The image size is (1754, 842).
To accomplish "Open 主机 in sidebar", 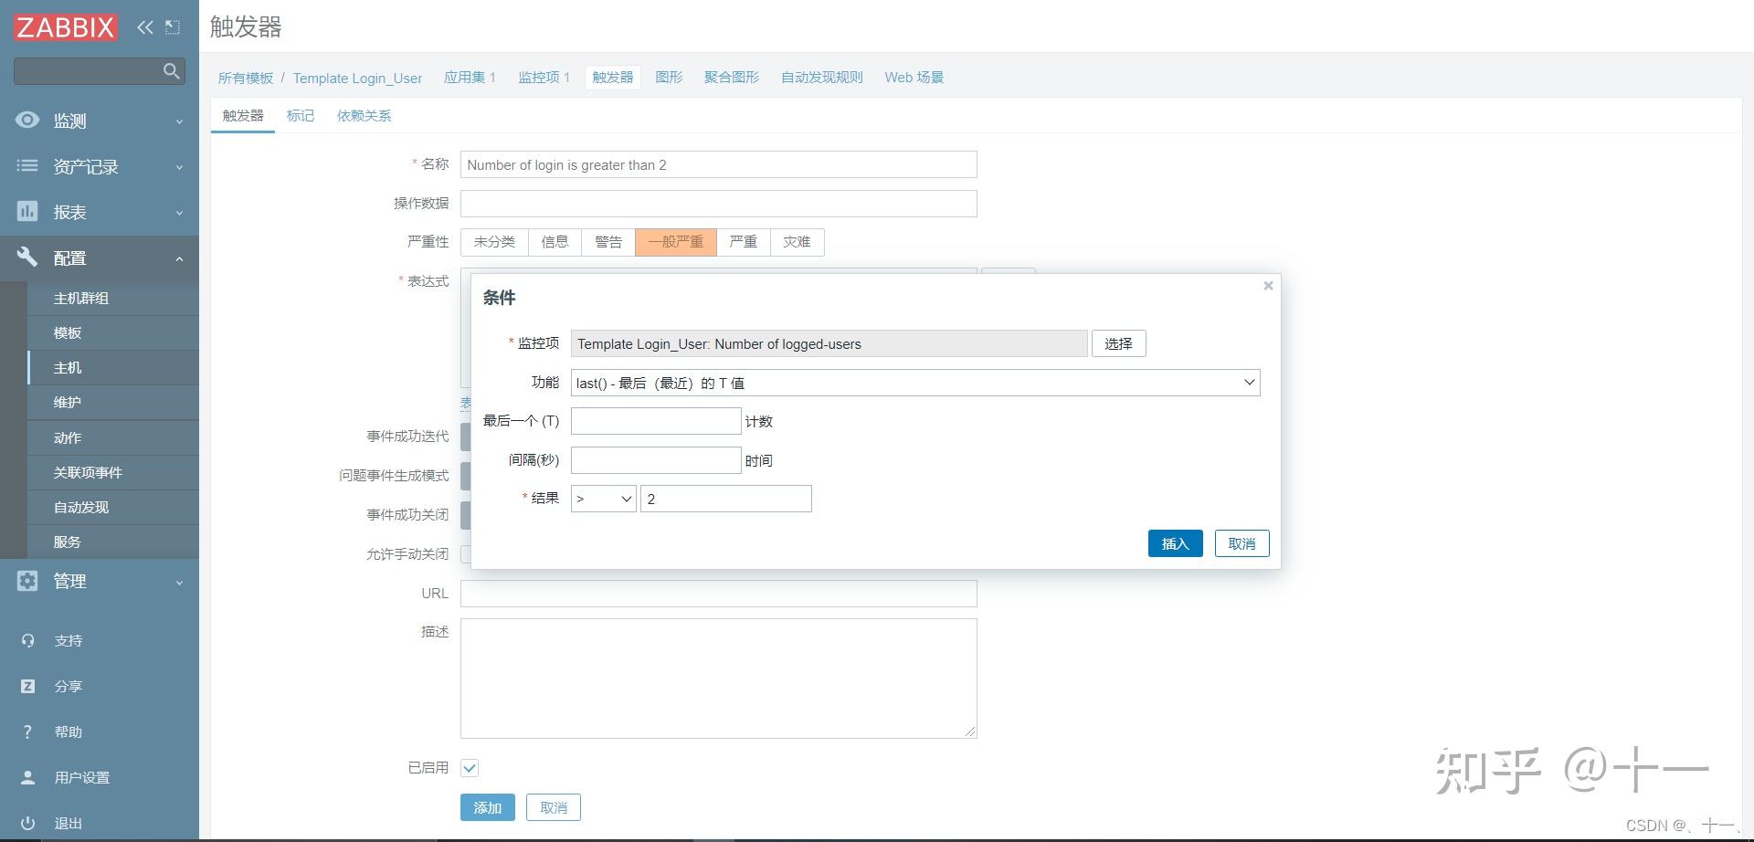I will tap(113, 368).
